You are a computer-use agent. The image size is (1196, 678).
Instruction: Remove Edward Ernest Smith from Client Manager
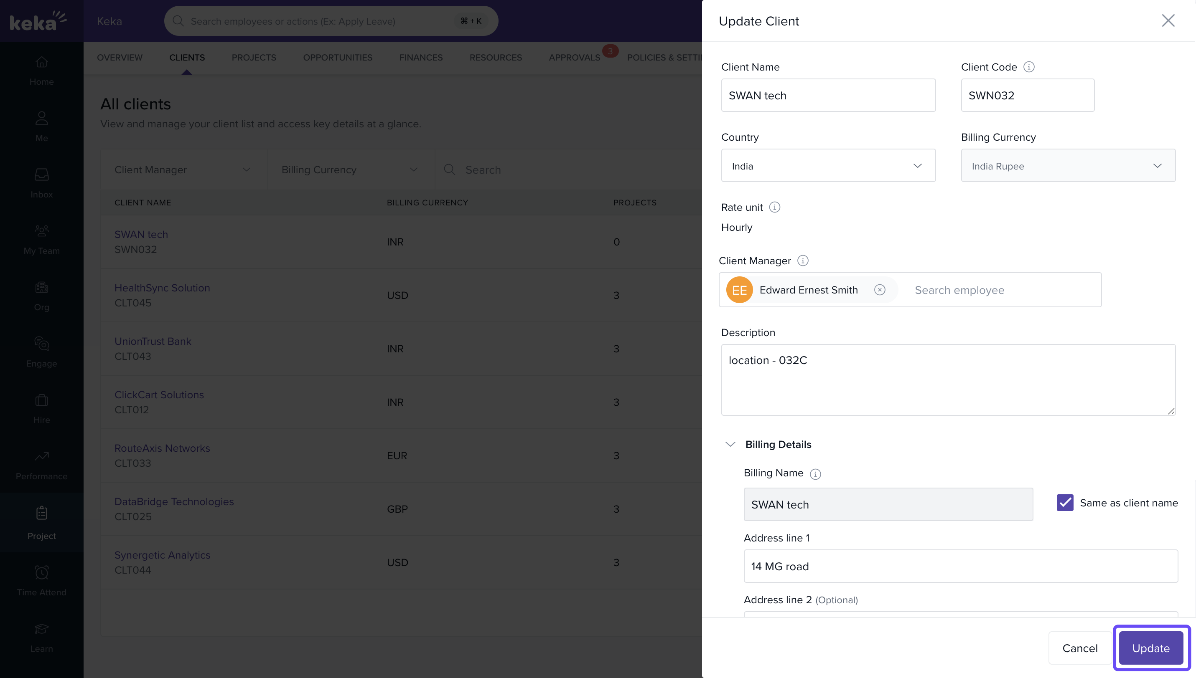879,290
